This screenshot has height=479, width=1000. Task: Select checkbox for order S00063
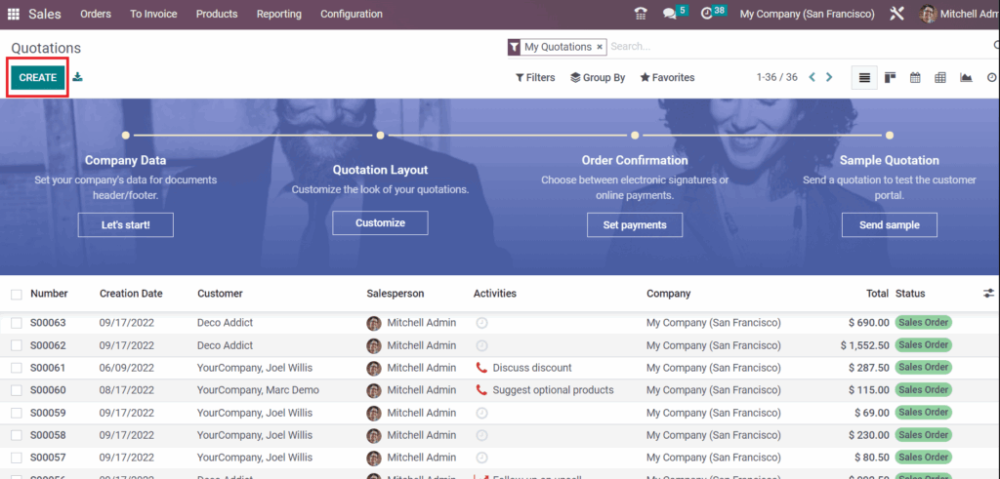pos(17,323)
